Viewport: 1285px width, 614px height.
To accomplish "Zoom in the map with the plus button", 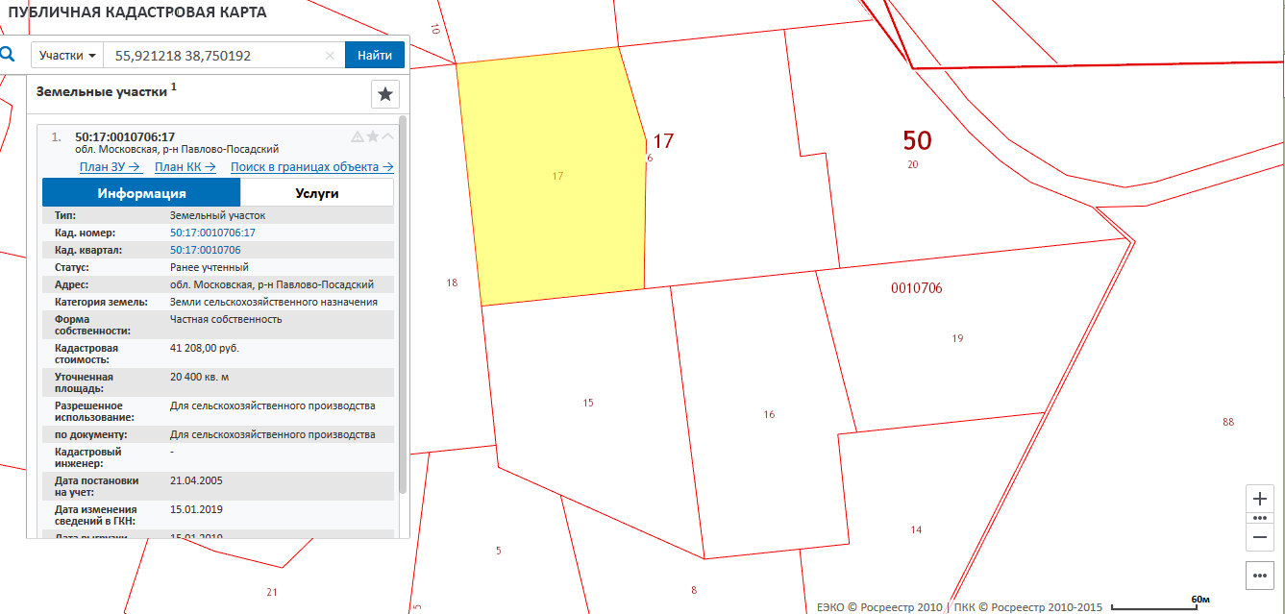I will tap(1261, 500).
